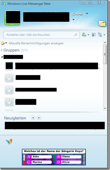
Task: Click your profile picture
Action: (12, 17)
